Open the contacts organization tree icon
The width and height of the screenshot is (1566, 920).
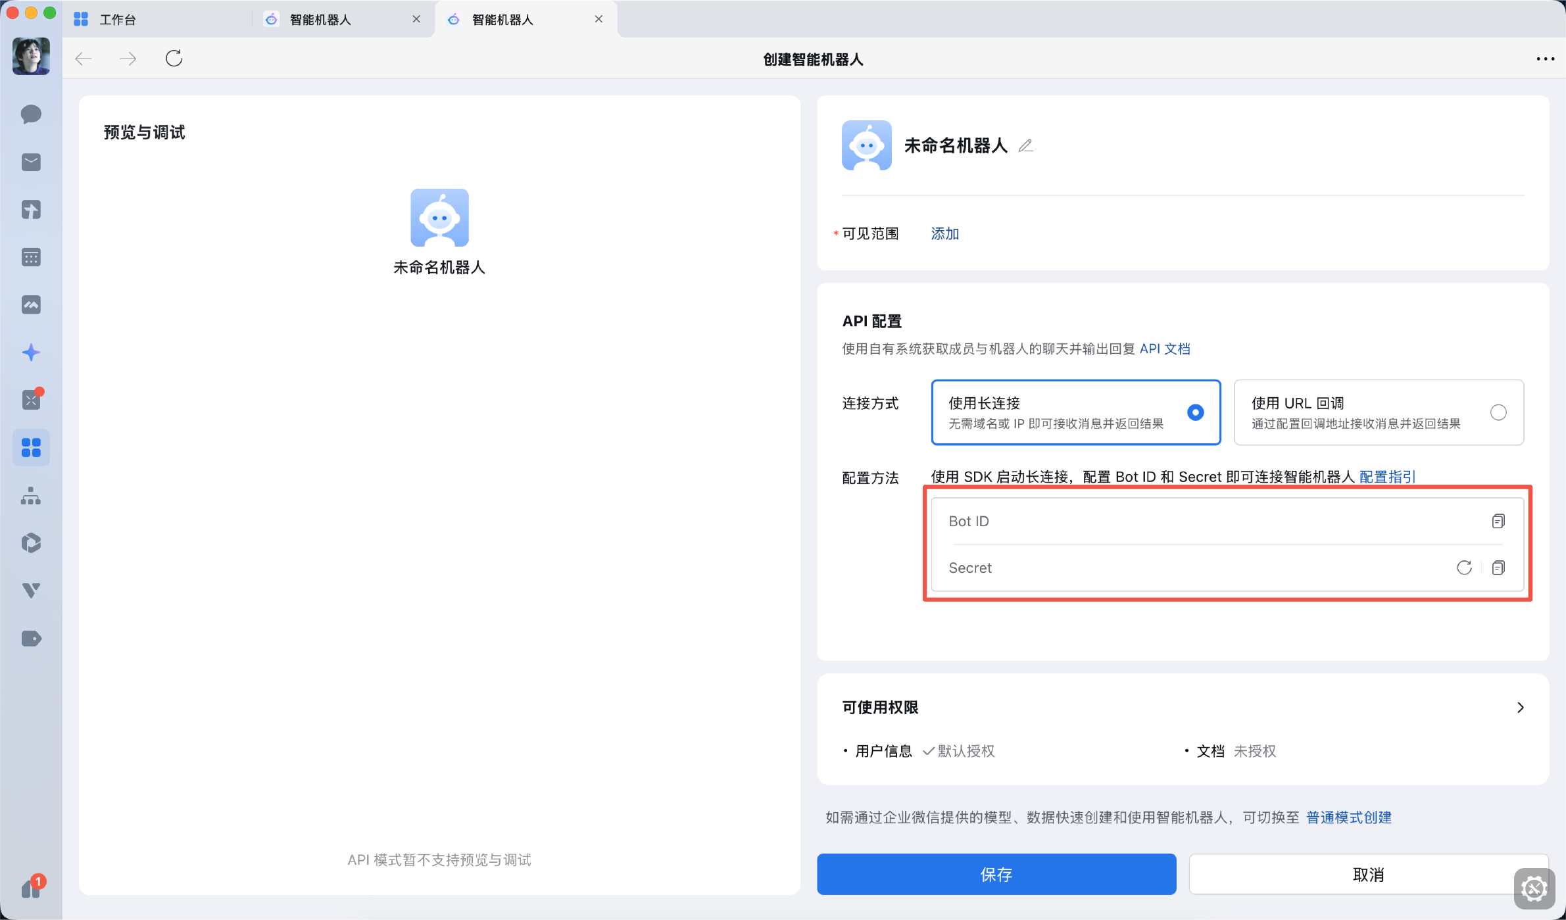click(31, 496)
